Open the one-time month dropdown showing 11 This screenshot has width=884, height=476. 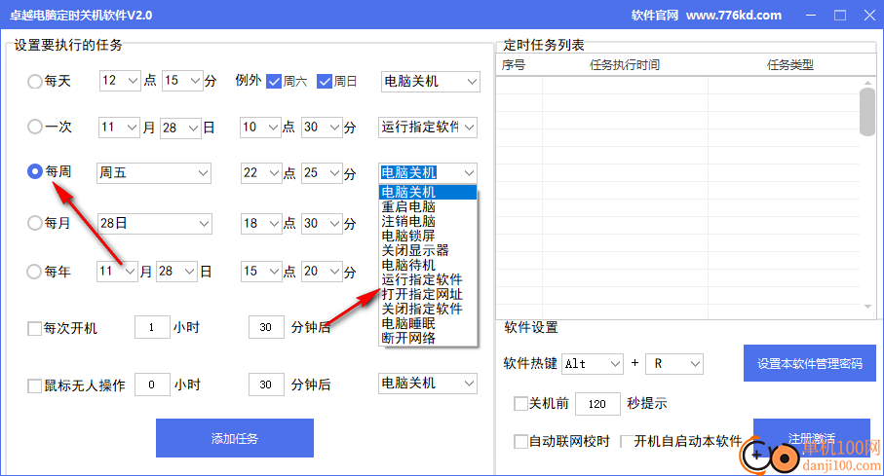119,128
